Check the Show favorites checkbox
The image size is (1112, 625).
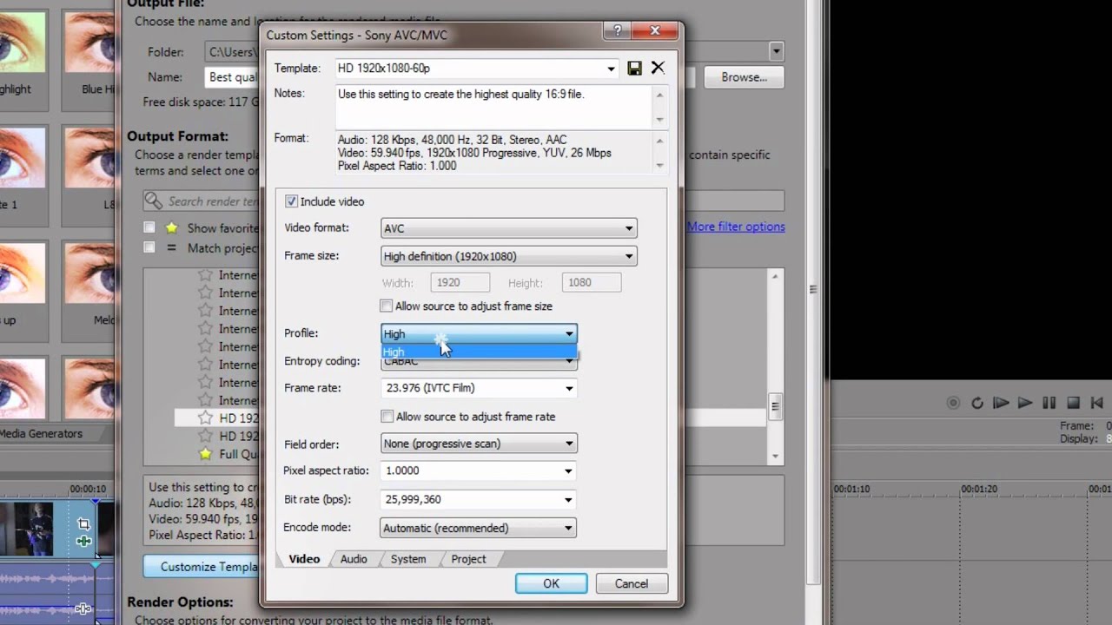[x=149, y=227]
